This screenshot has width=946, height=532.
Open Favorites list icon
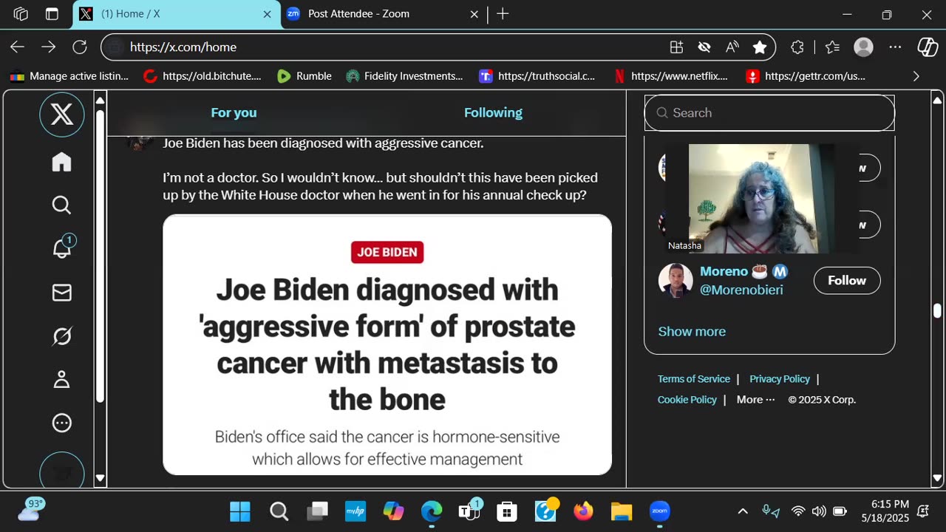[833, 47]
